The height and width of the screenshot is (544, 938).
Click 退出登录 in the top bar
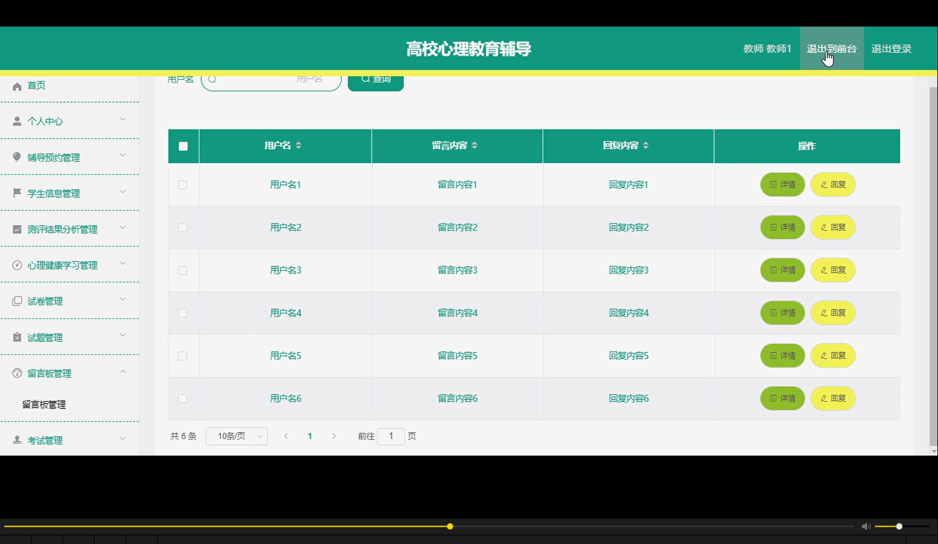point(892,49)
